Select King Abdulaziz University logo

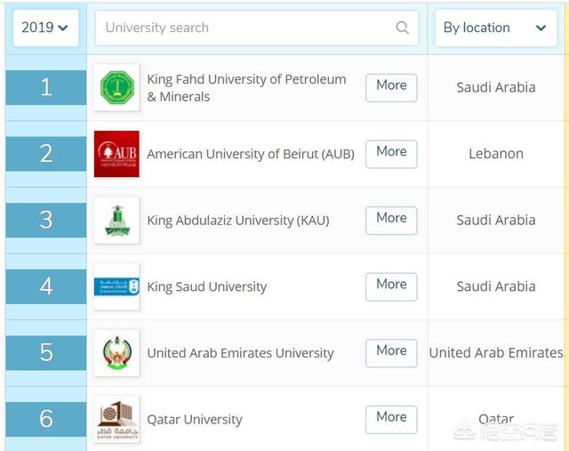pos(116,221)
